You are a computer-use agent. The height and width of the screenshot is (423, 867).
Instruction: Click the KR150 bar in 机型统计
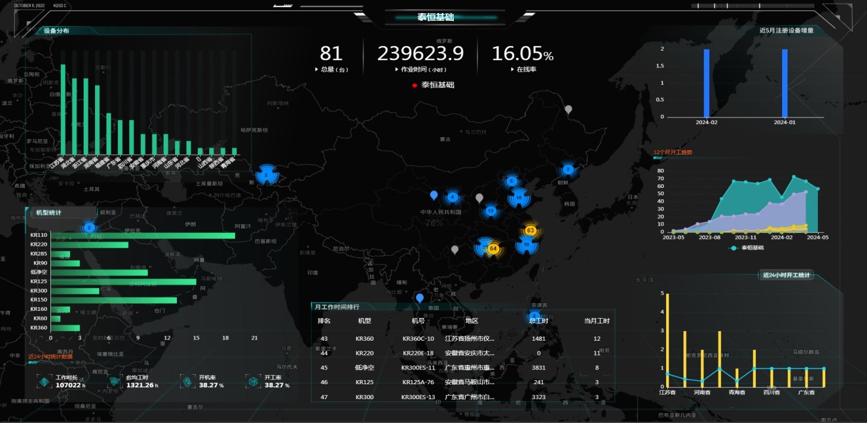tap(114, 300)
